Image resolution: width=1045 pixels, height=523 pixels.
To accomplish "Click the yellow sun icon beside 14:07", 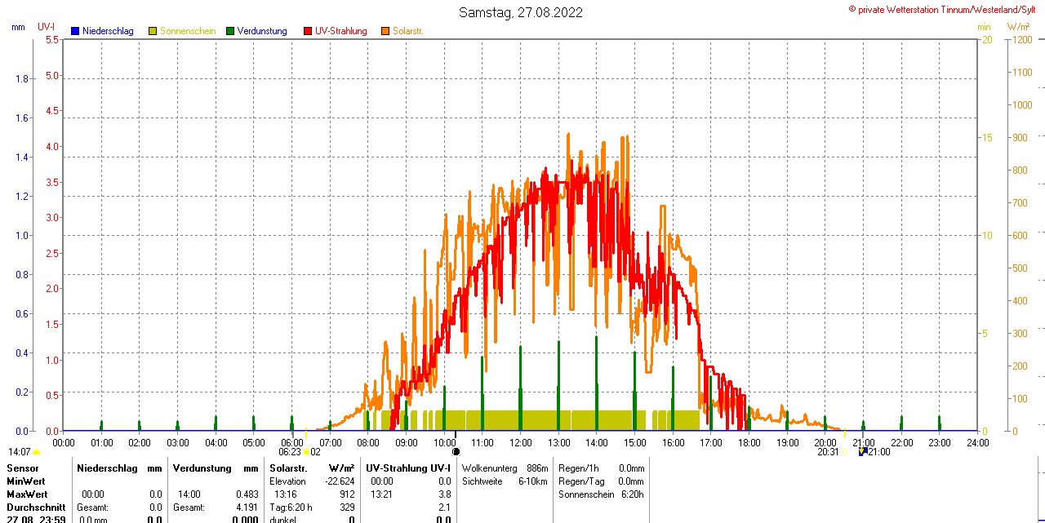I will (37, 452).
